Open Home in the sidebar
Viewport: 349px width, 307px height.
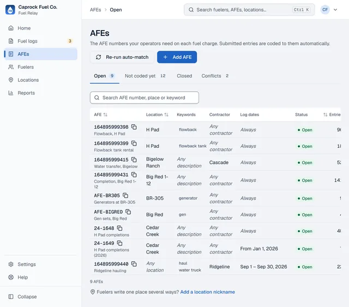coord(40,28)
